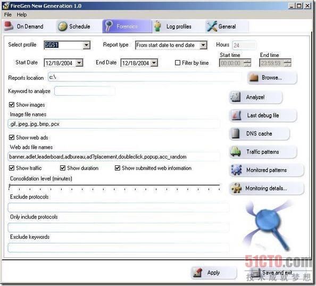
Task: Open the File menu
Action: point(8,15)
